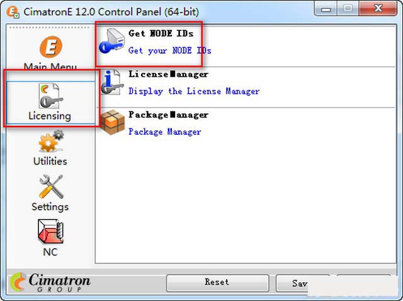
Task: Select the PackageManager heading text
Action: coord(168,115)
